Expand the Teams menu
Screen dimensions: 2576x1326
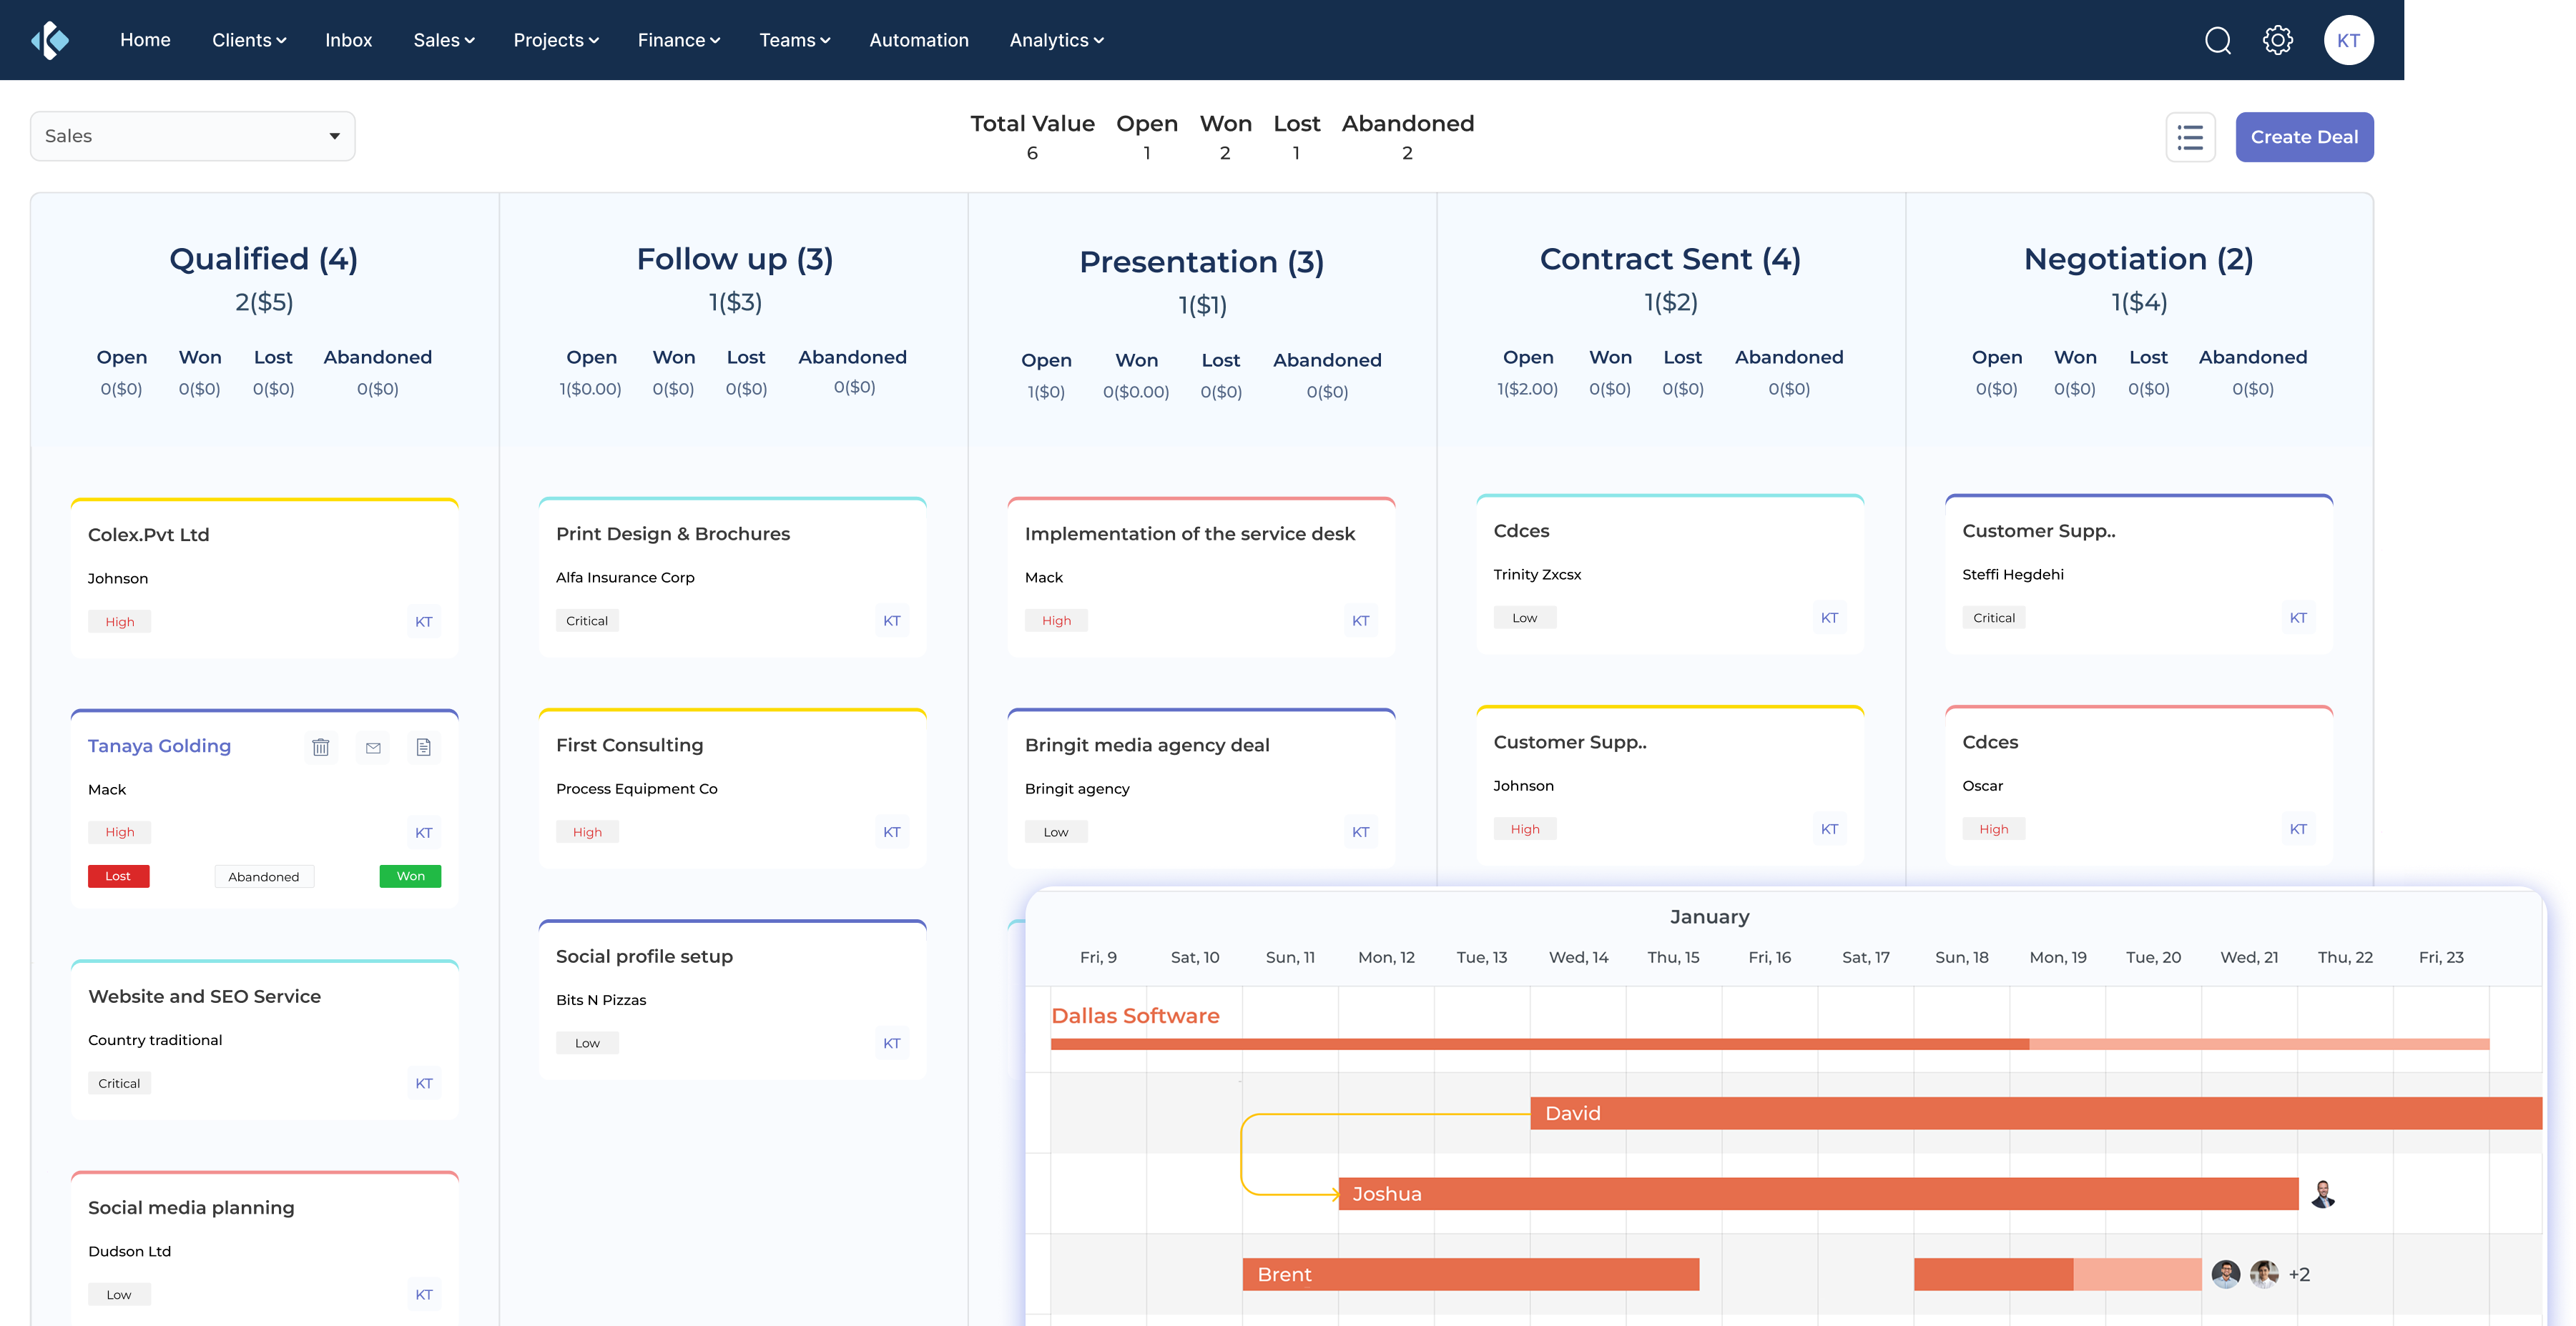pyautogui.click(x=795, y=40)
